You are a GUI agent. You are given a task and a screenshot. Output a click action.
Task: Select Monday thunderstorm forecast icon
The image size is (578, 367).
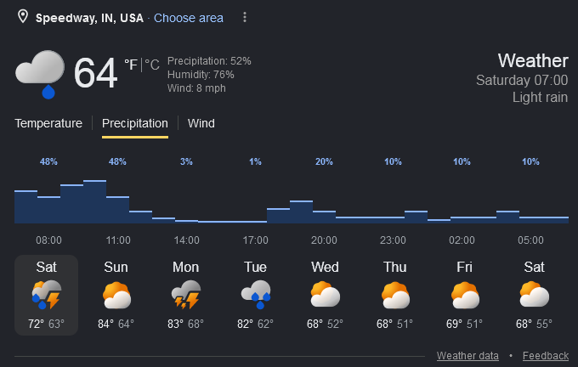coord(186,295)
